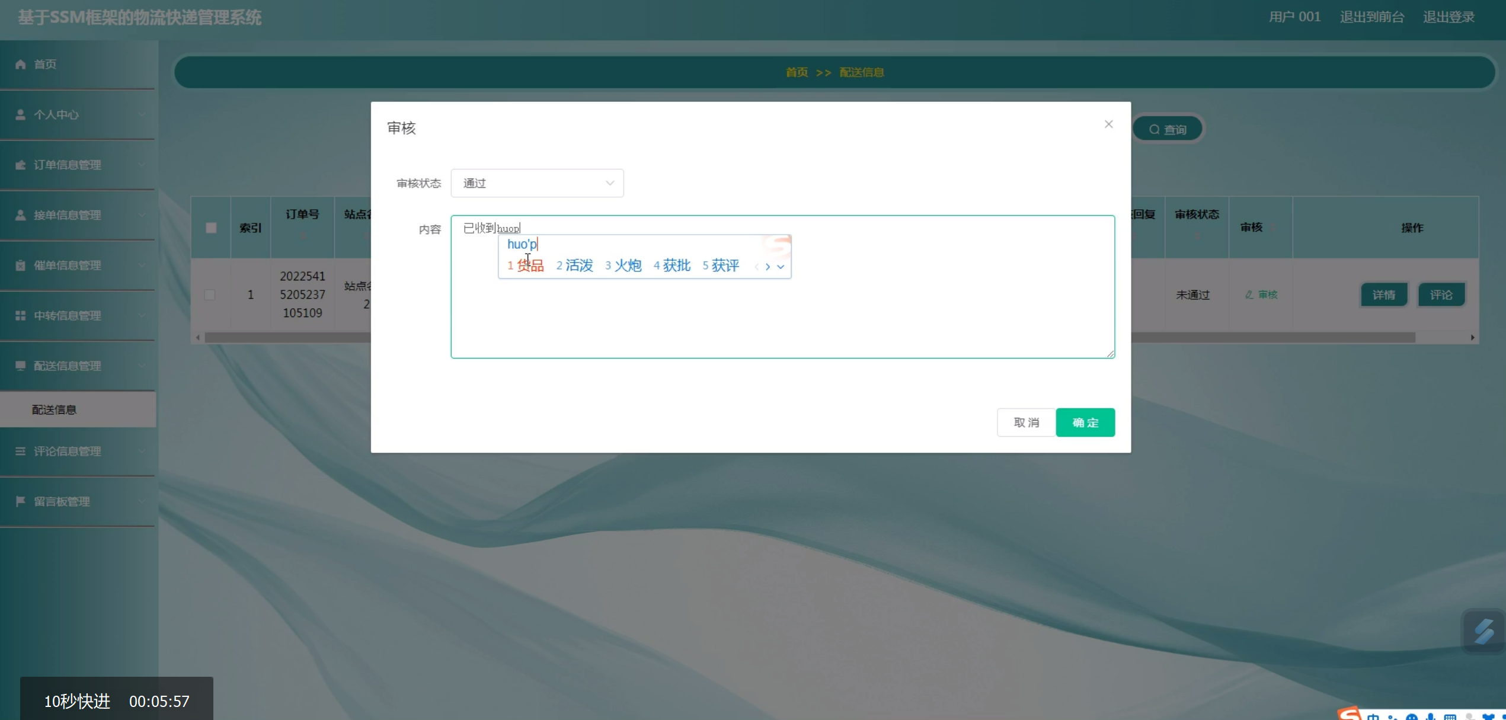Image resolution: width=1506 pixels, height=720 pixels.
Task: Open the 审核状态 dropdown showing 通过
Action: [x=537, y=183]
